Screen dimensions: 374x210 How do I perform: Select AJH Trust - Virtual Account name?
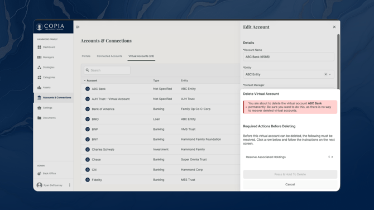[111, 99]
